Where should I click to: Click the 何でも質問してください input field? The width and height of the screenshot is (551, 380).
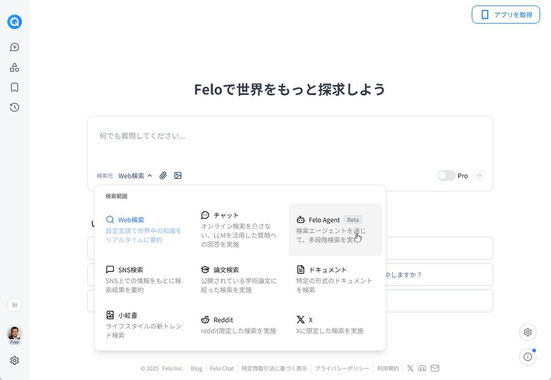[290, 136]
